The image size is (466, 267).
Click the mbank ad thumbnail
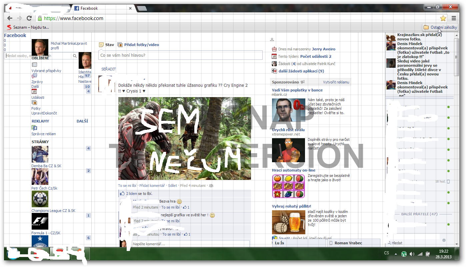[x=288, y=110]
